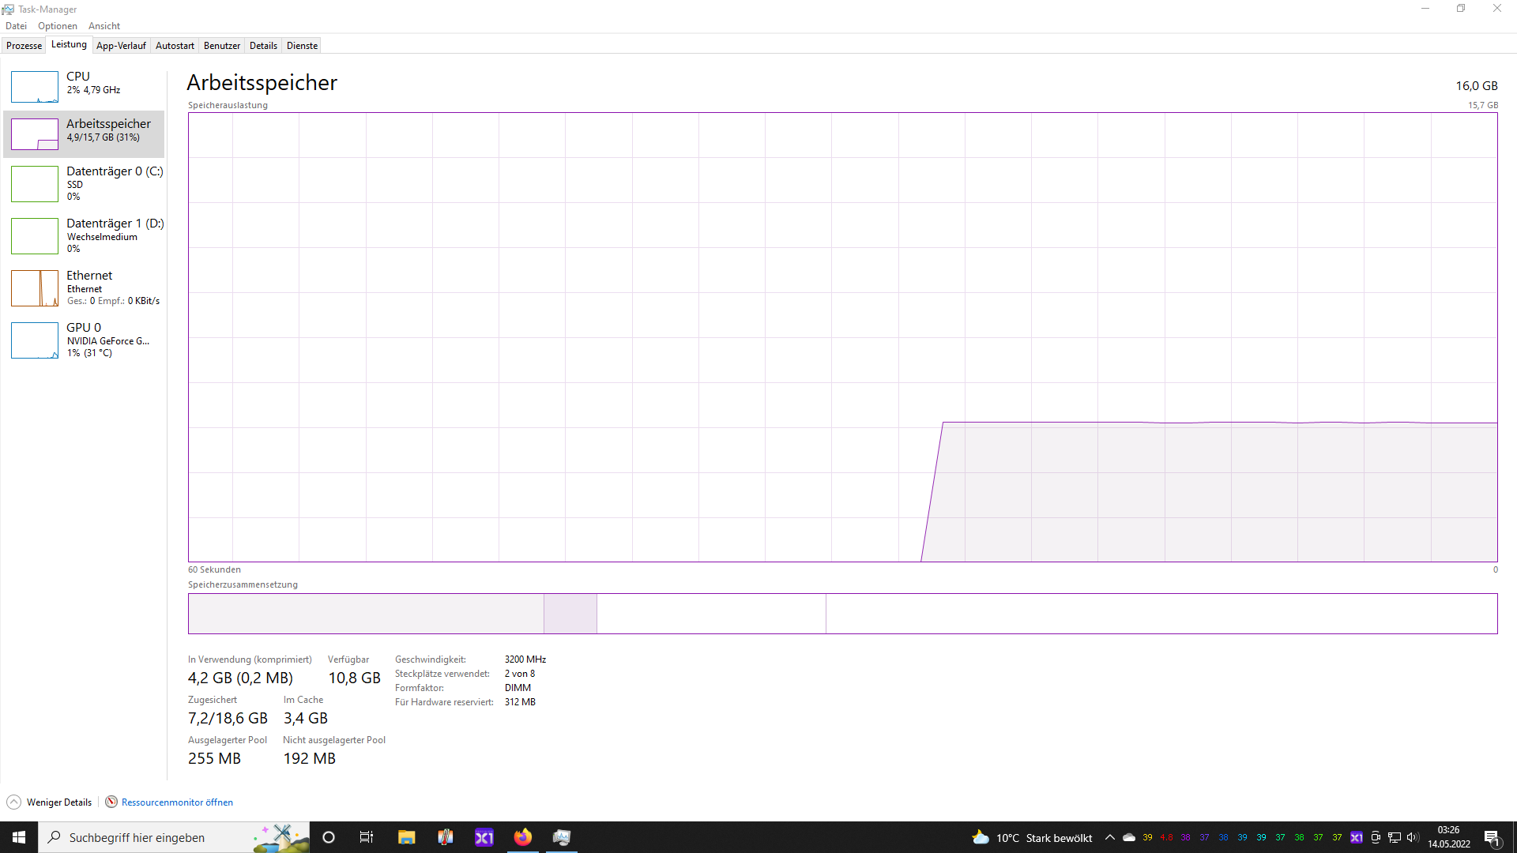This screenshot has height=853, width=1517.
Task: Open the Ansicht menu
Action: tap(104, 26)
